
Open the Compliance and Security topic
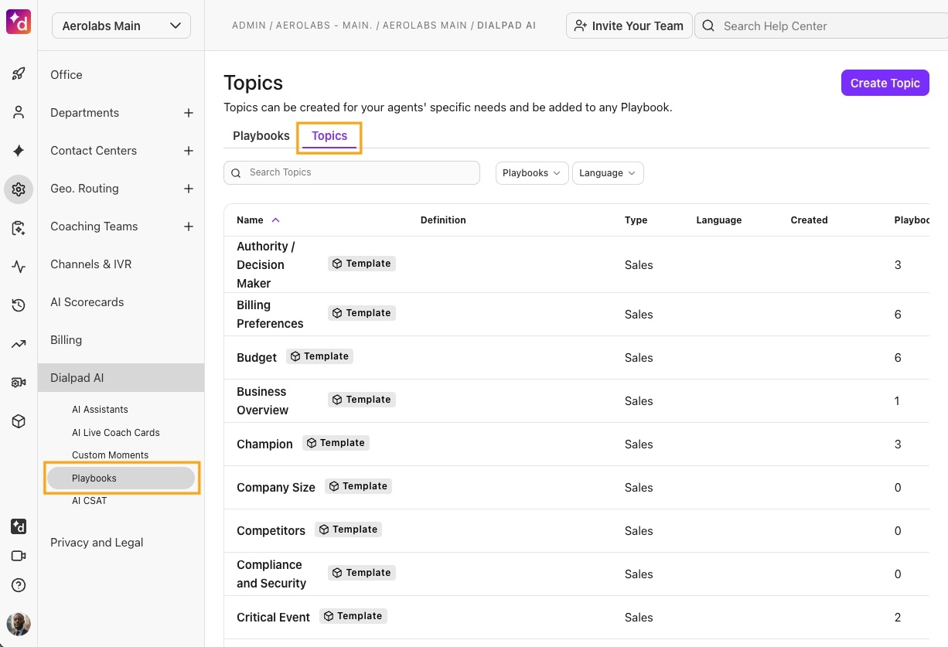(x=271, y=574)
